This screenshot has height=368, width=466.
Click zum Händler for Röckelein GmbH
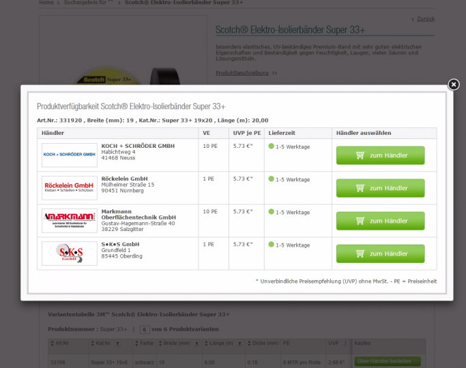click(x=381, y=188)
